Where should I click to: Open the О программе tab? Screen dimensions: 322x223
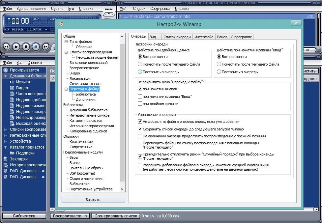pos(241,37)
